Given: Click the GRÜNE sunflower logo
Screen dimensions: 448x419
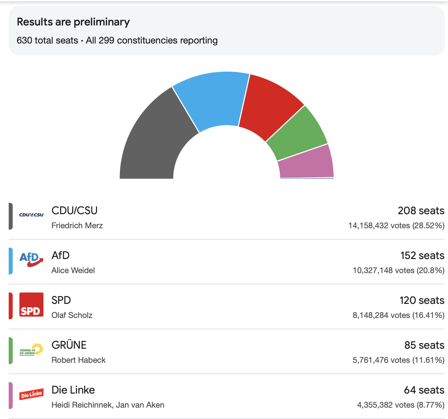Looking at the screenshot, I should pyautogui.click(x=31, y=349).
